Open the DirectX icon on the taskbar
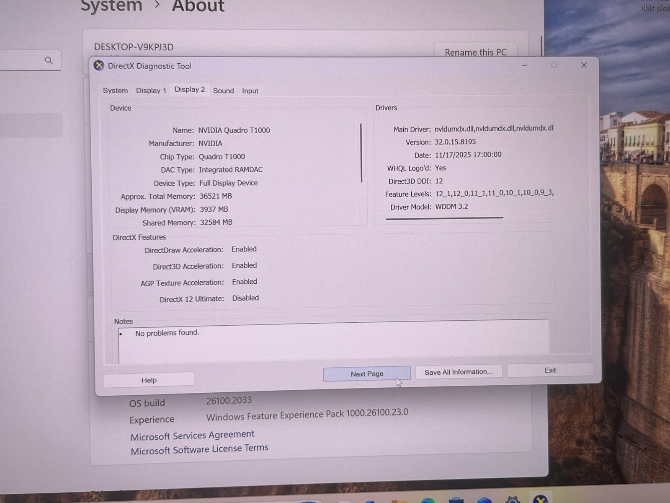Image resolution: width=670 pixels, height=503 pixels. [540, 499]
